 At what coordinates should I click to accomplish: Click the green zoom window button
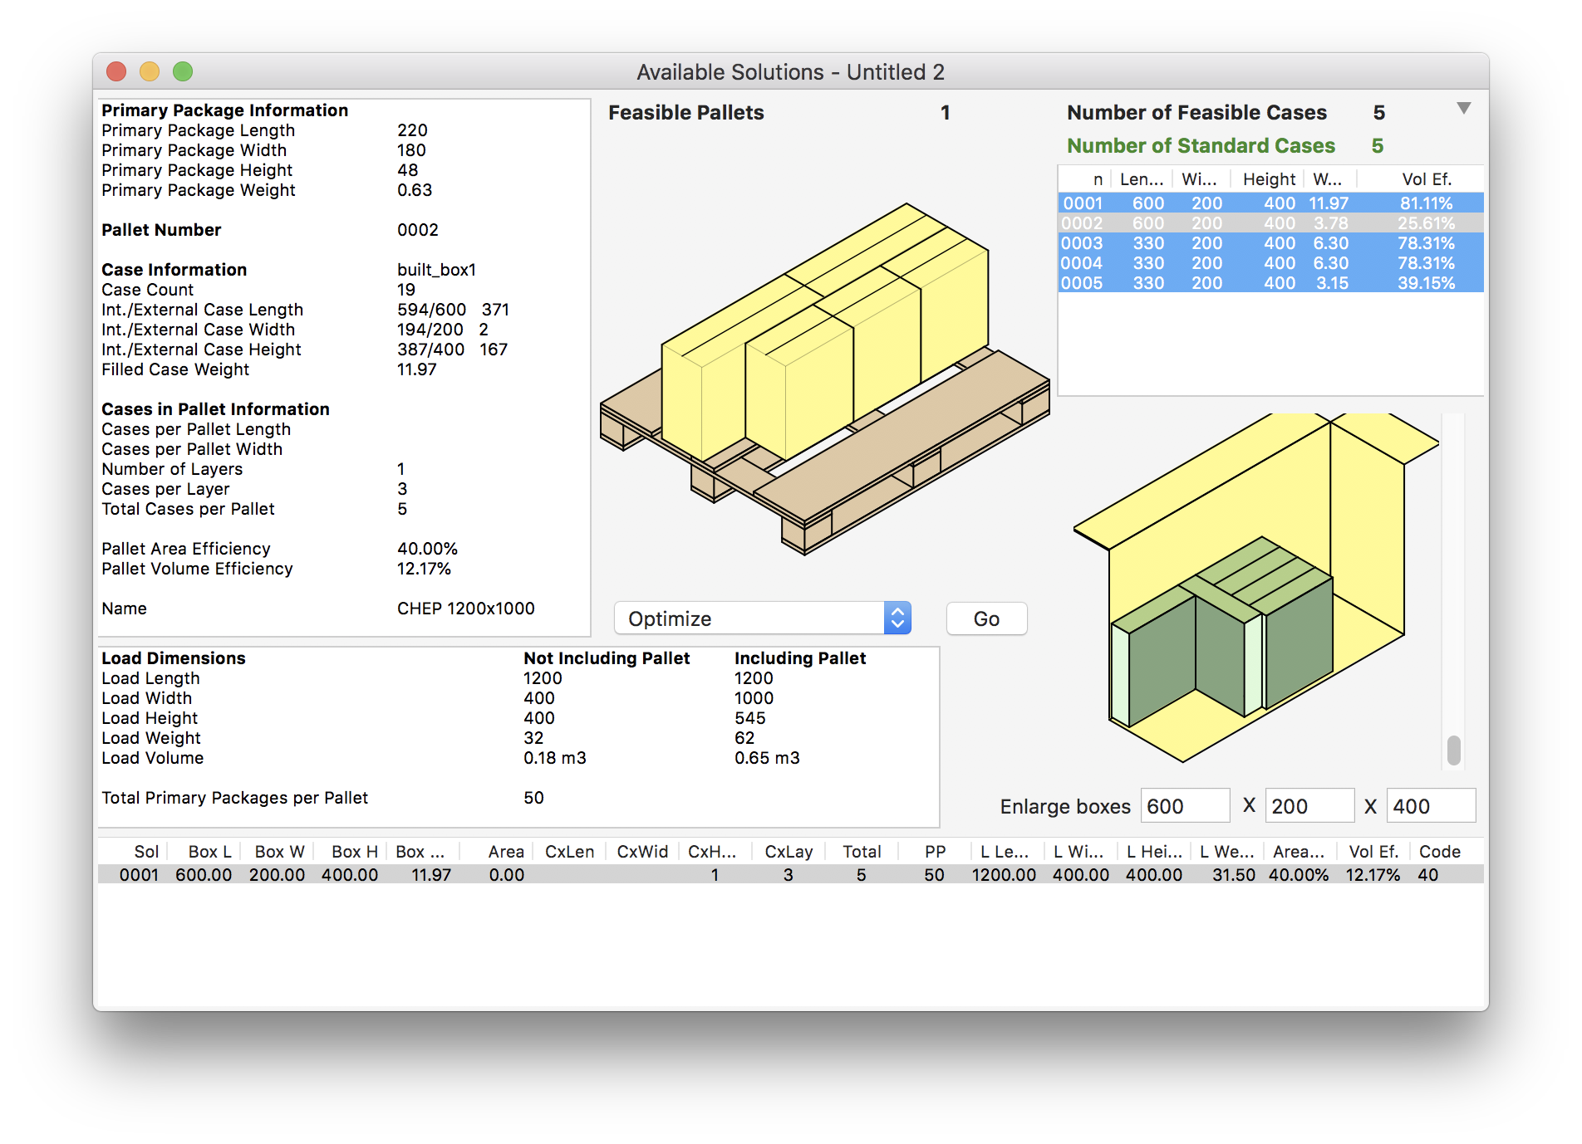[x=183, y=71]
